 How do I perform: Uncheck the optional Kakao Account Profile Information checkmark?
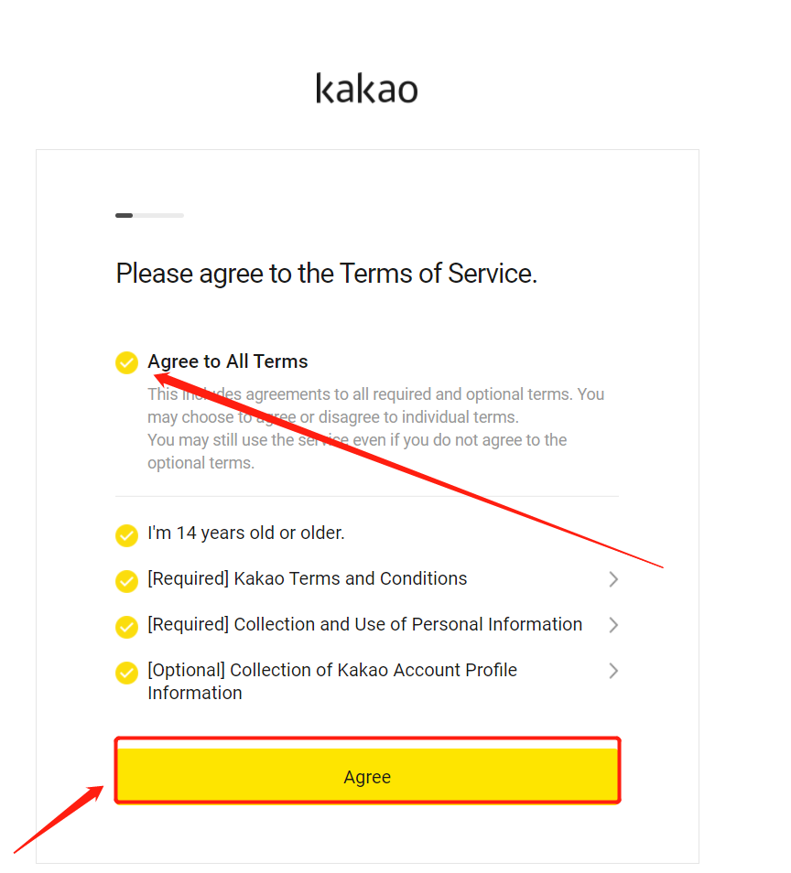pyautogui.click(x=126, y=672)
